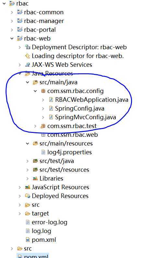Select the log.log file name
This screenshot has width=155, height=258.
pyautogui.click(x=42, y=231)
